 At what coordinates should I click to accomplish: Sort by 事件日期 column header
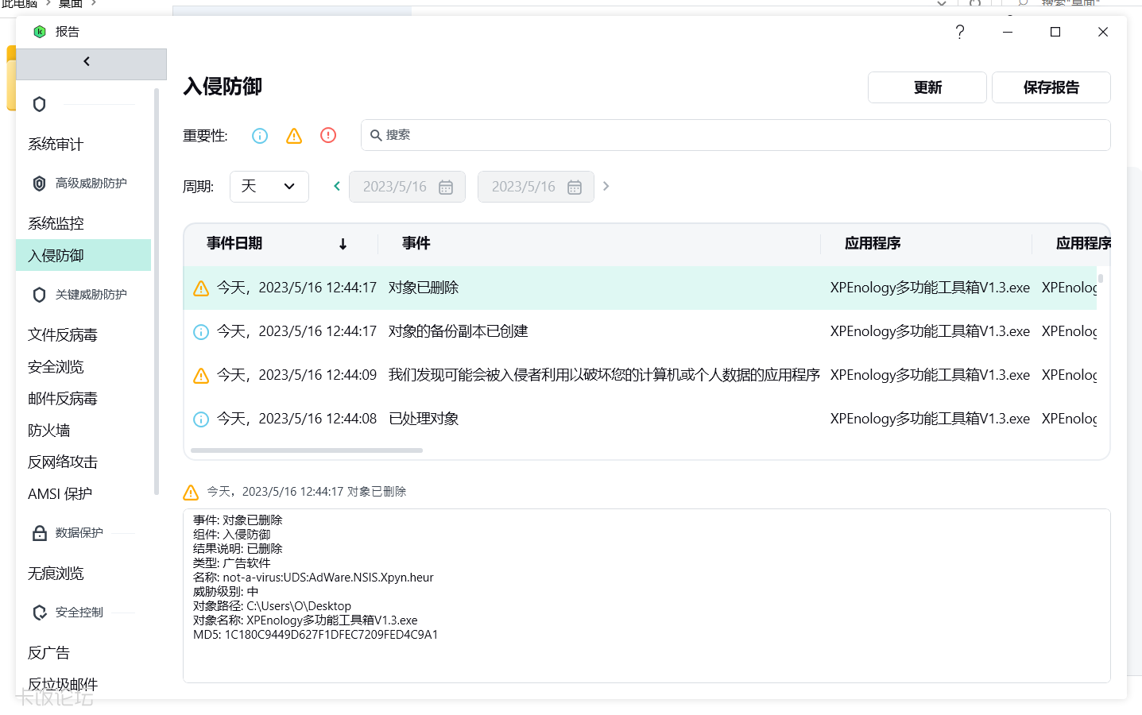click(x=234, y=244)
